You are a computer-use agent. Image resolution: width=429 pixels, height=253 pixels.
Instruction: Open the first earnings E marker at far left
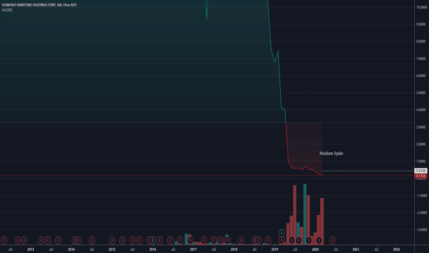pyautogui.click(x=4, y=241)
